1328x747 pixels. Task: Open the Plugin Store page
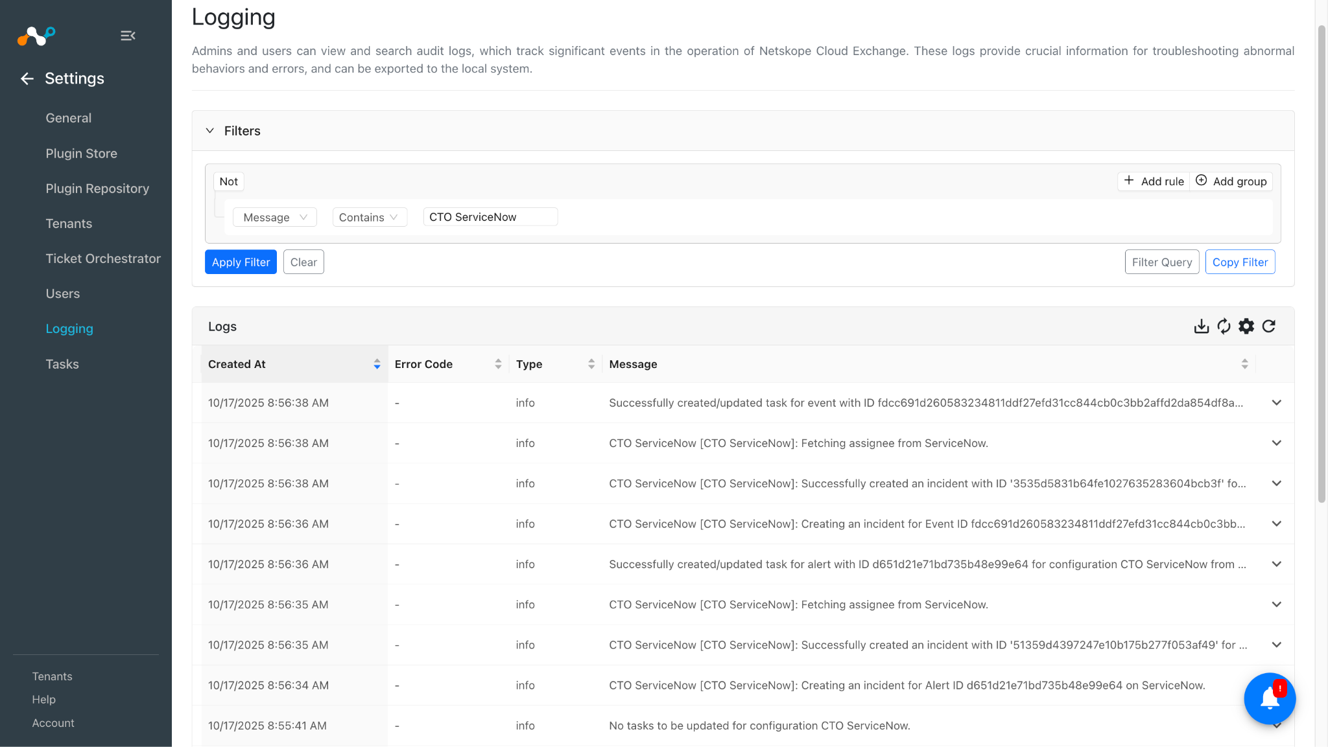81,154
